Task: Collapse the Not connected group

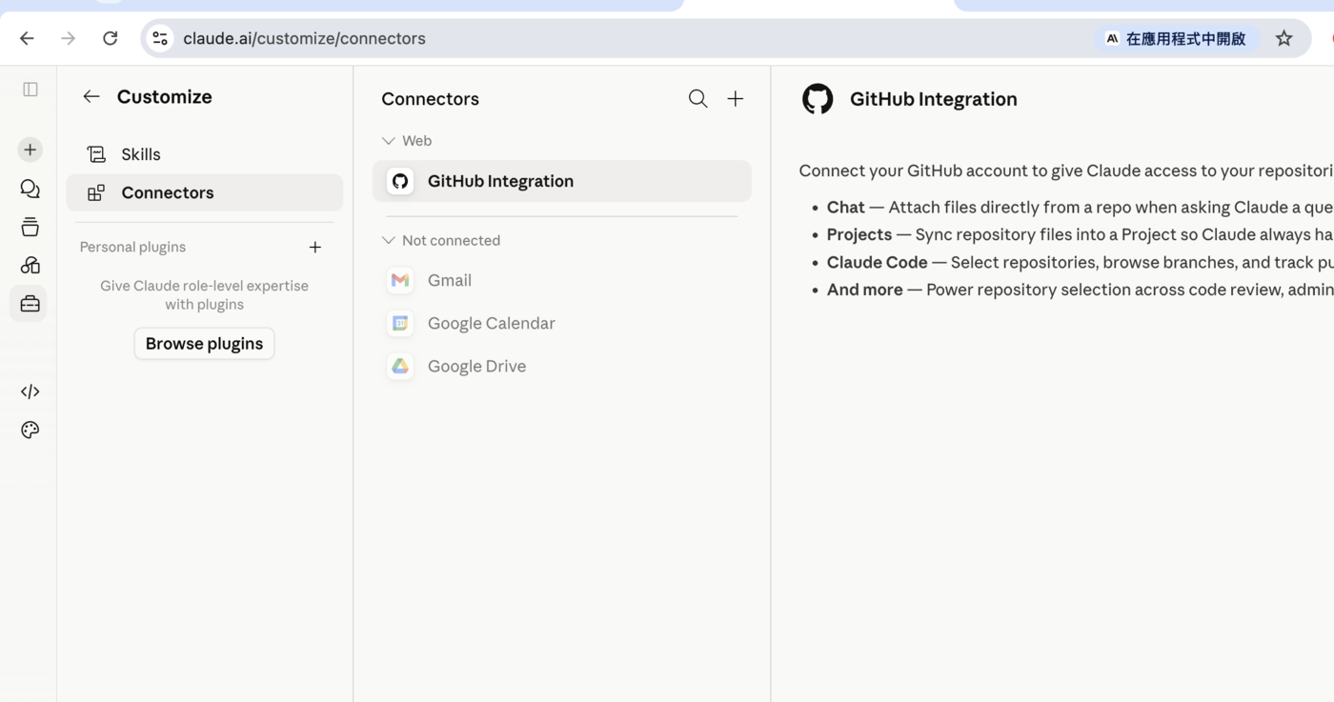Action: [x=441, y=240]
